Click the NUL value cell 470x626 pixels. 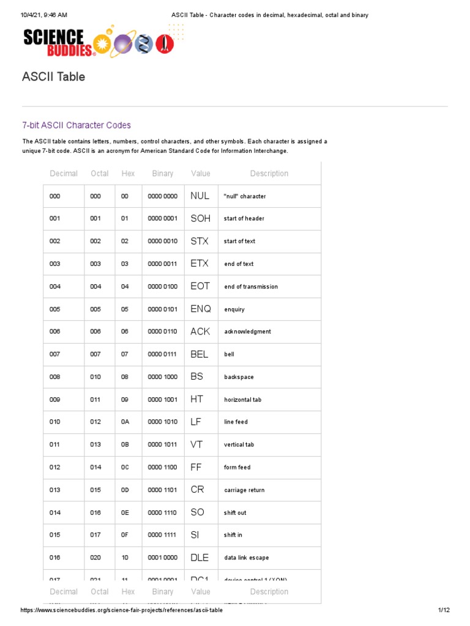click(200, 196)
